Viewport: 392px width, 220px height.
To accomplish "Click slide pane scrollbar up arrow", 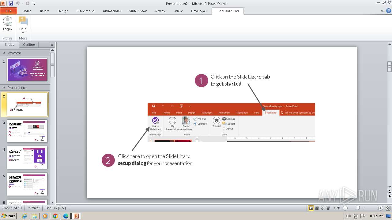I will point(52,50).
